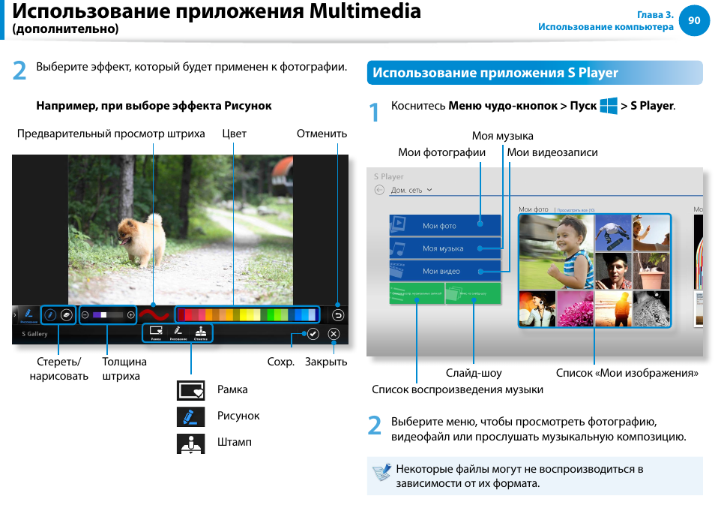Decrease stroke thickness with the minus button
This screenshot has height=508, width=715.
click(85, 315)
